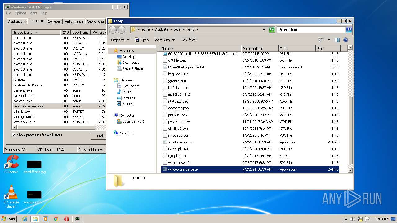Image resolution: width=397 pixels, height=223 pixels.
Task: Expand address bar history dropdown
Action: pyautogui.click(x=264, y=30)
